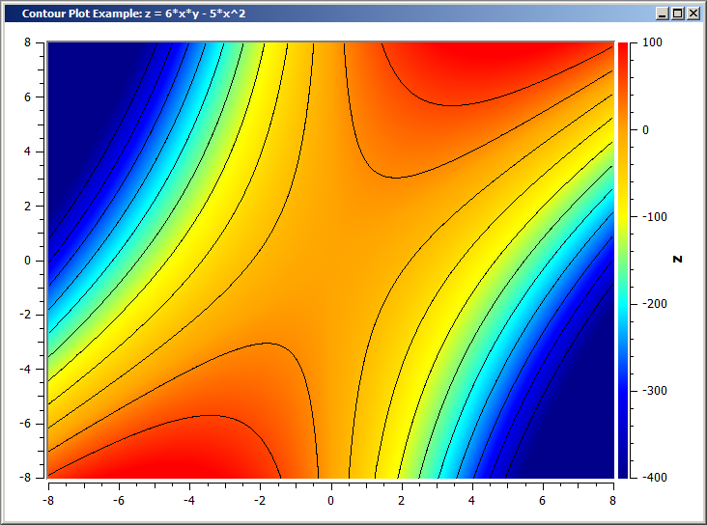The height and width of the screenshot is (525, 707).
Task: Click the x-axis label '-2'
Action: (259, 500)
